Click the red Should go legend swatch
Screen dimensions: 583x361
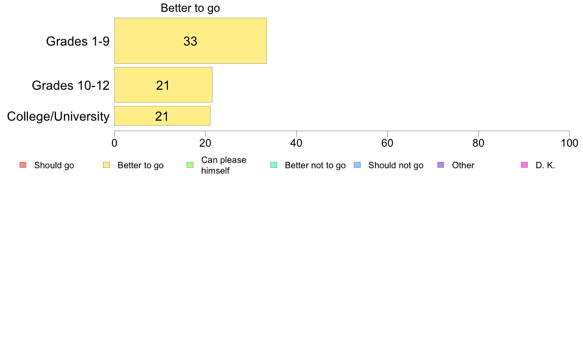[x=23, y=165]
